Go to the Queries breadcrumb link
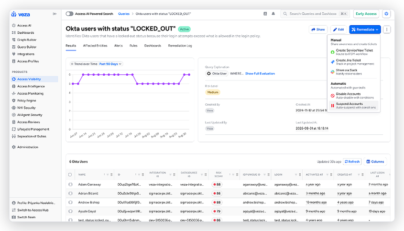Viewport: 404px width, 231px height. 124,14
